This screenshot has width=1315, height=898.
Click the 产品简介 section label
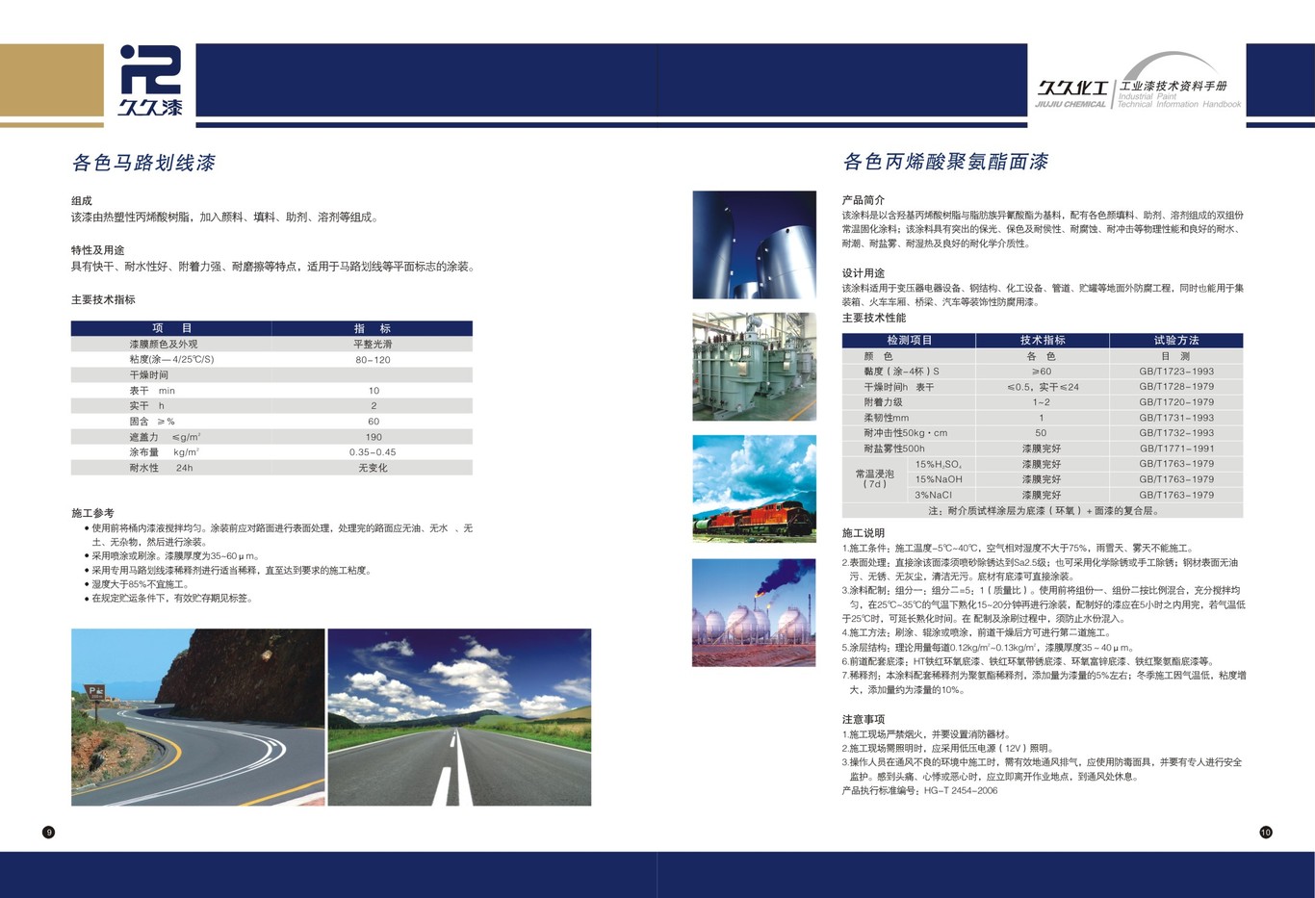coord(864,199)
